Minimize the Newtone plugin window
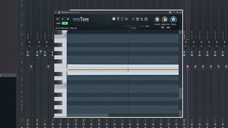 click(174, 12)
